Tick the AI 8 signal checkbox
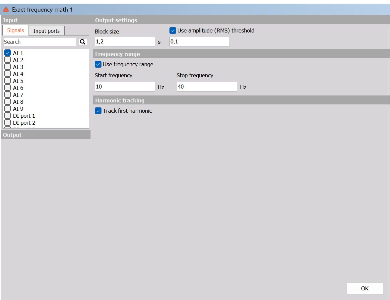Image resolution: width=390 pixels, height=300 pixels. 8,102
